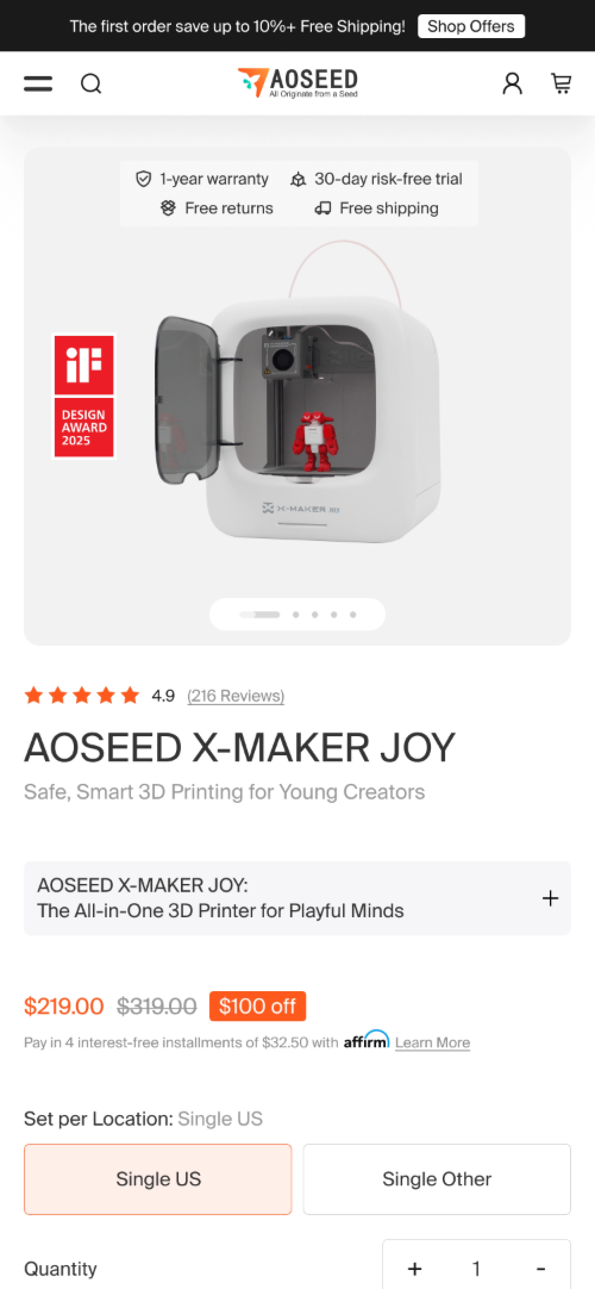View the shopping cart icon
This screenshot has height=1289, width=595.
[561, 84]
